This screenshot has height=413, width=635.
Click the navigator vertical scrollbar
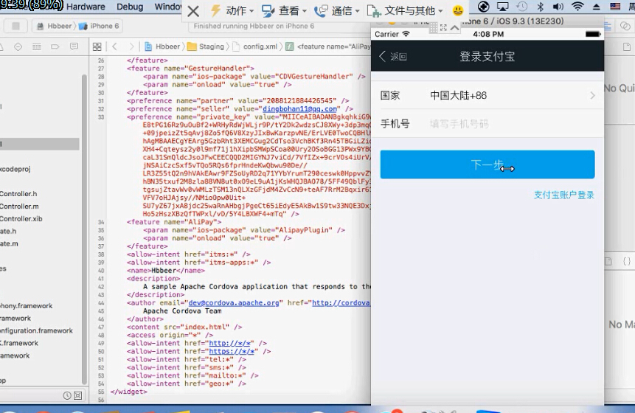coord(84,229)
